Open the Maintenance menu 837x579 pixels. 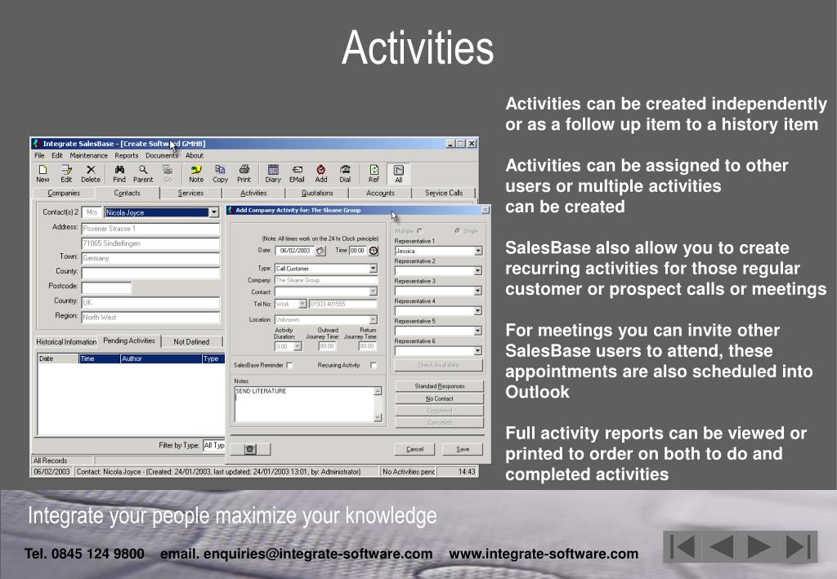pyautogui.click(x=88, y=156)
